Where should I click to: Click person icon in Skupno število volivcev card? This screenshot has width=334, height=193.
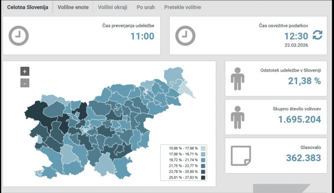coord(237,117)
